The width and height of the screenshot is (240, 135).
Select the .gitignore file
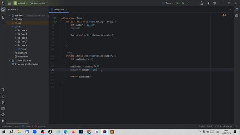21,53
